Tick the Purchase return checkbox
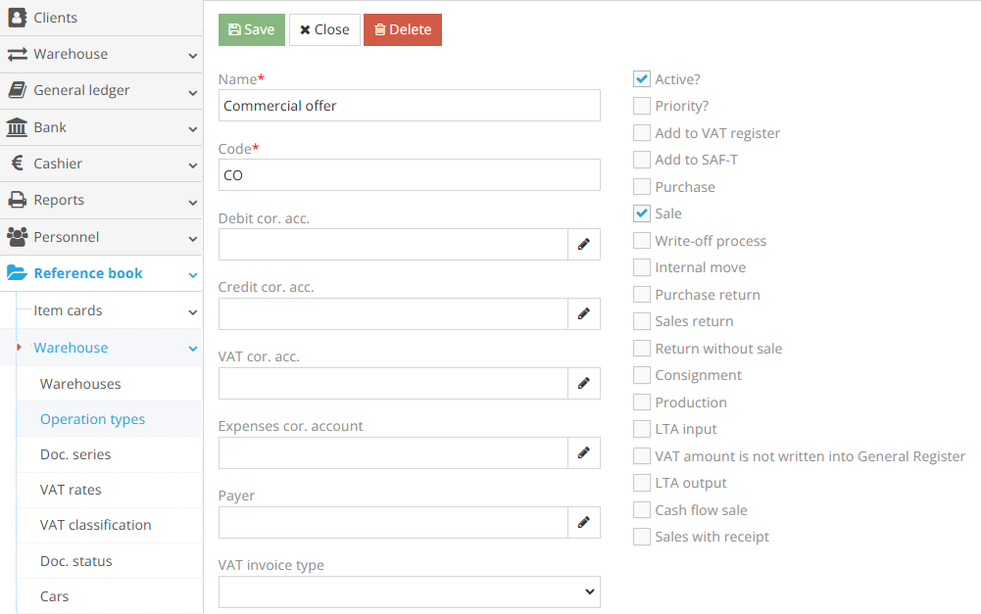This screenshot has height=614, width=981. tap(642, 295)
